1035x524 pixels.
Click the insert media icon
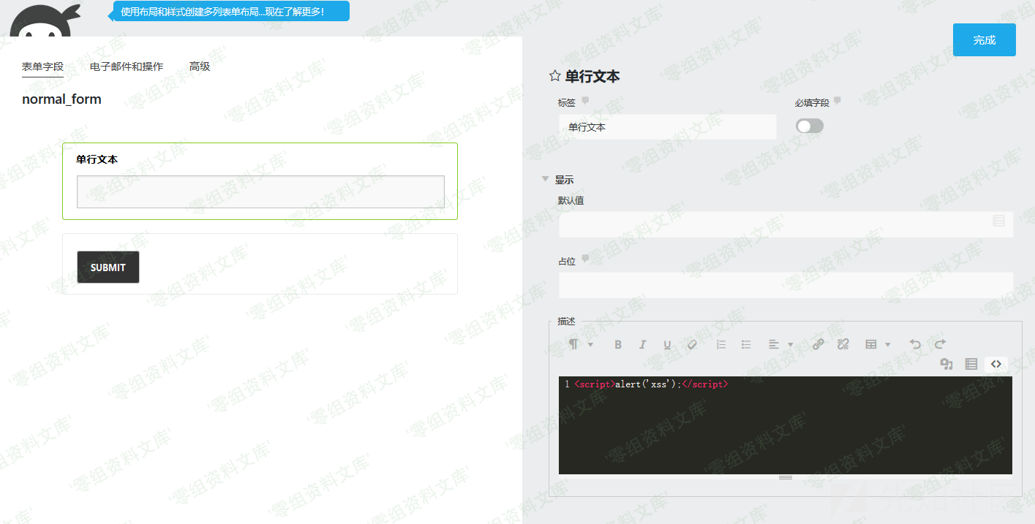click(946, 364)
